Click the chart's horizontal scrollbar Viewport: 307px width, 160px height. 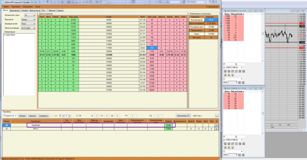tap(285, 129)
